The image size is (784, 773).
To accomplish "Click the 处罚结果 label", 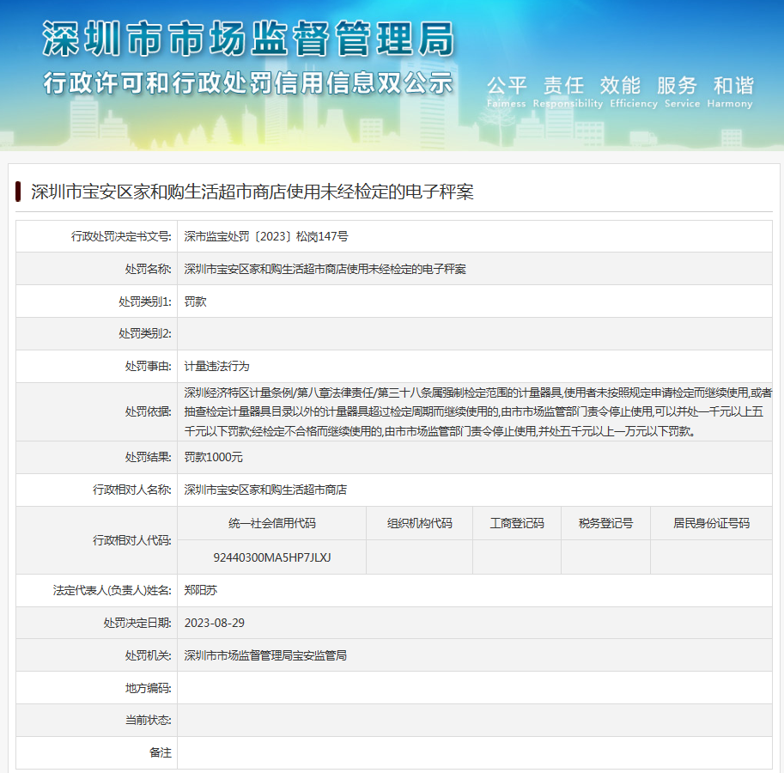I will pos(148,458).
